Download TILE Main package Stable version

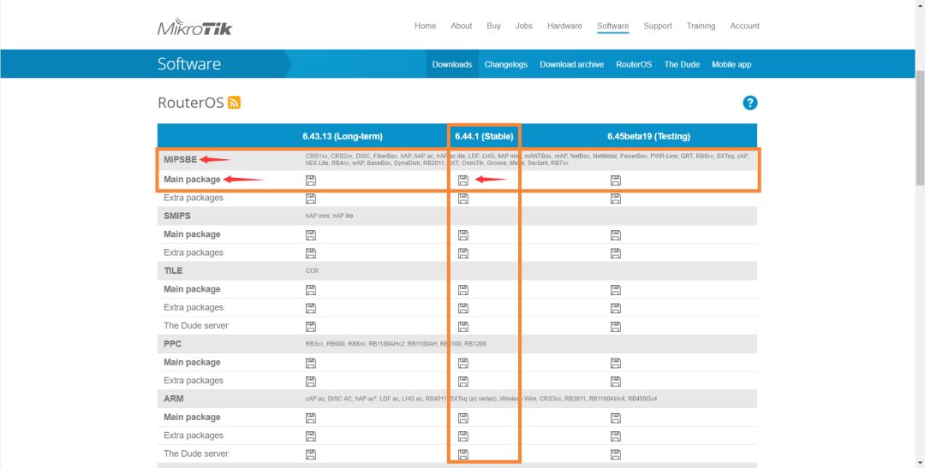coord(463,290)
